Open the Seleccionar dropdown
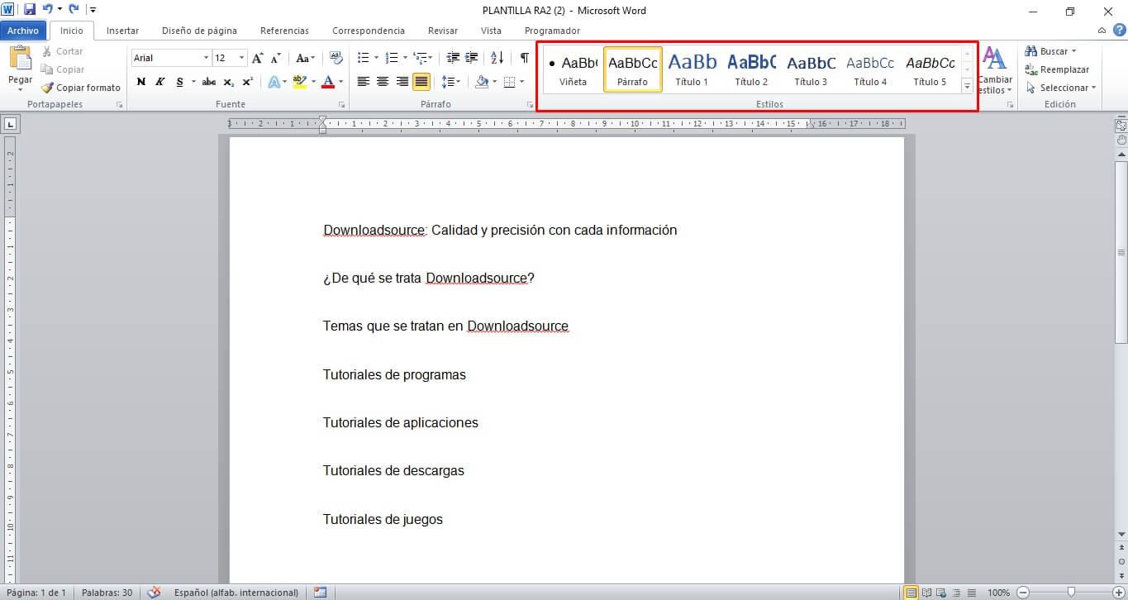This screenshot has width=1128, height=600. click(x=1060, y=88)
